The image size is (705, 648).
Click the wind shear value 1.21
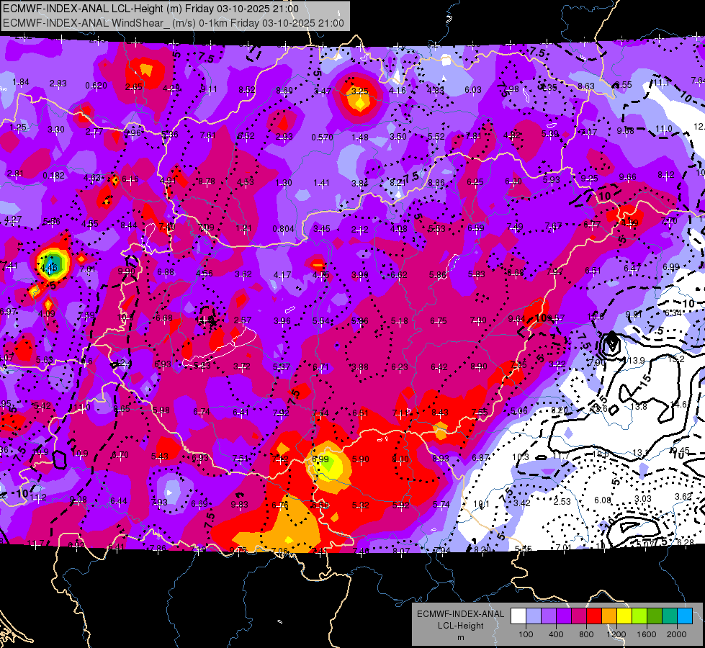click(x=243, y=228)
